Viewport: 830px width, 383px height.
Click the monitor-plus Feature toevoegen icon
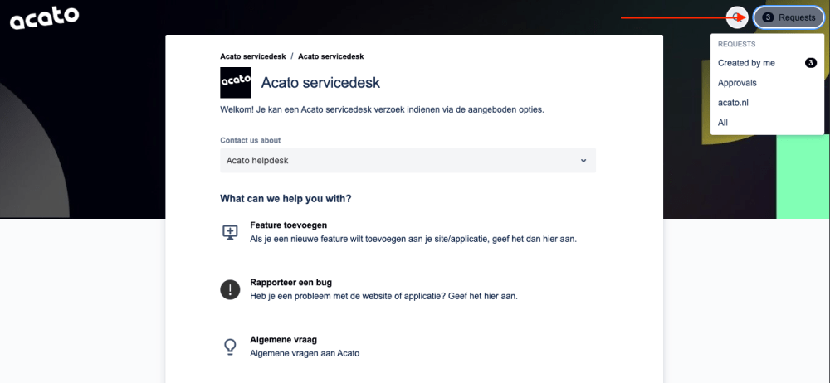coord(230,232)
